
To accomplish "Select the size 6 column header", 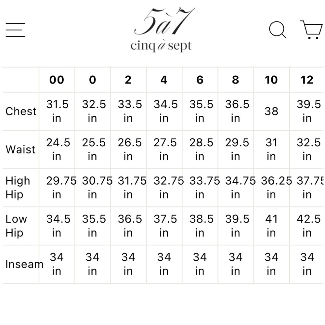I will pos(200,80).
